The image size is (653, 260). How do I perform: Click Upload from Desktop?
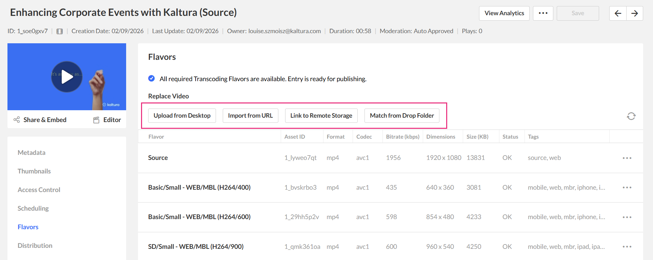click(x=182, y=116)
